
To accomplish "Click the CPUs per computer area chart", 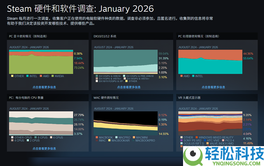I will [x=41, y=123].
